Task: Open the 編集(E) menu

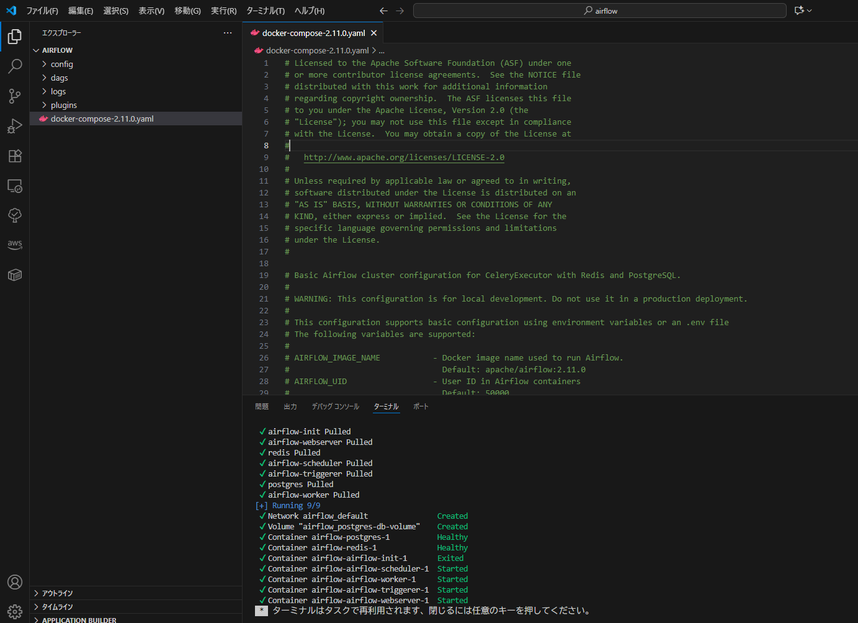Action: pos(81,11)
